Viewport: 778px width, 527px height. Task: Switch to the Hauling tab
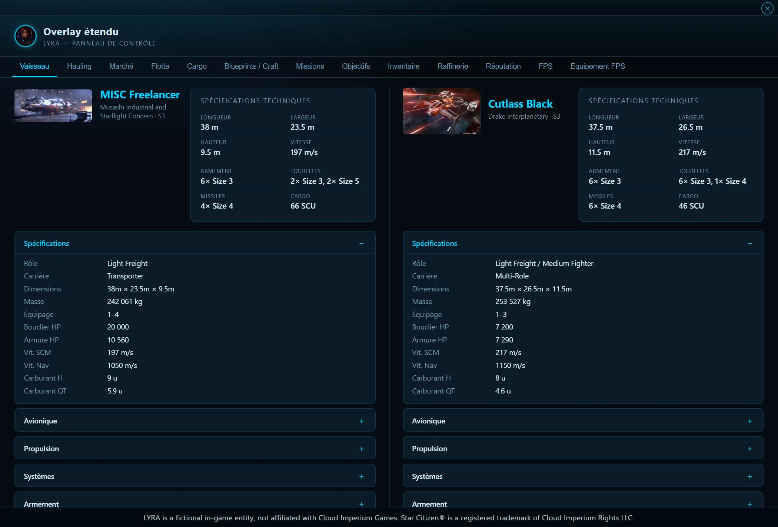(x=79, y=66)
